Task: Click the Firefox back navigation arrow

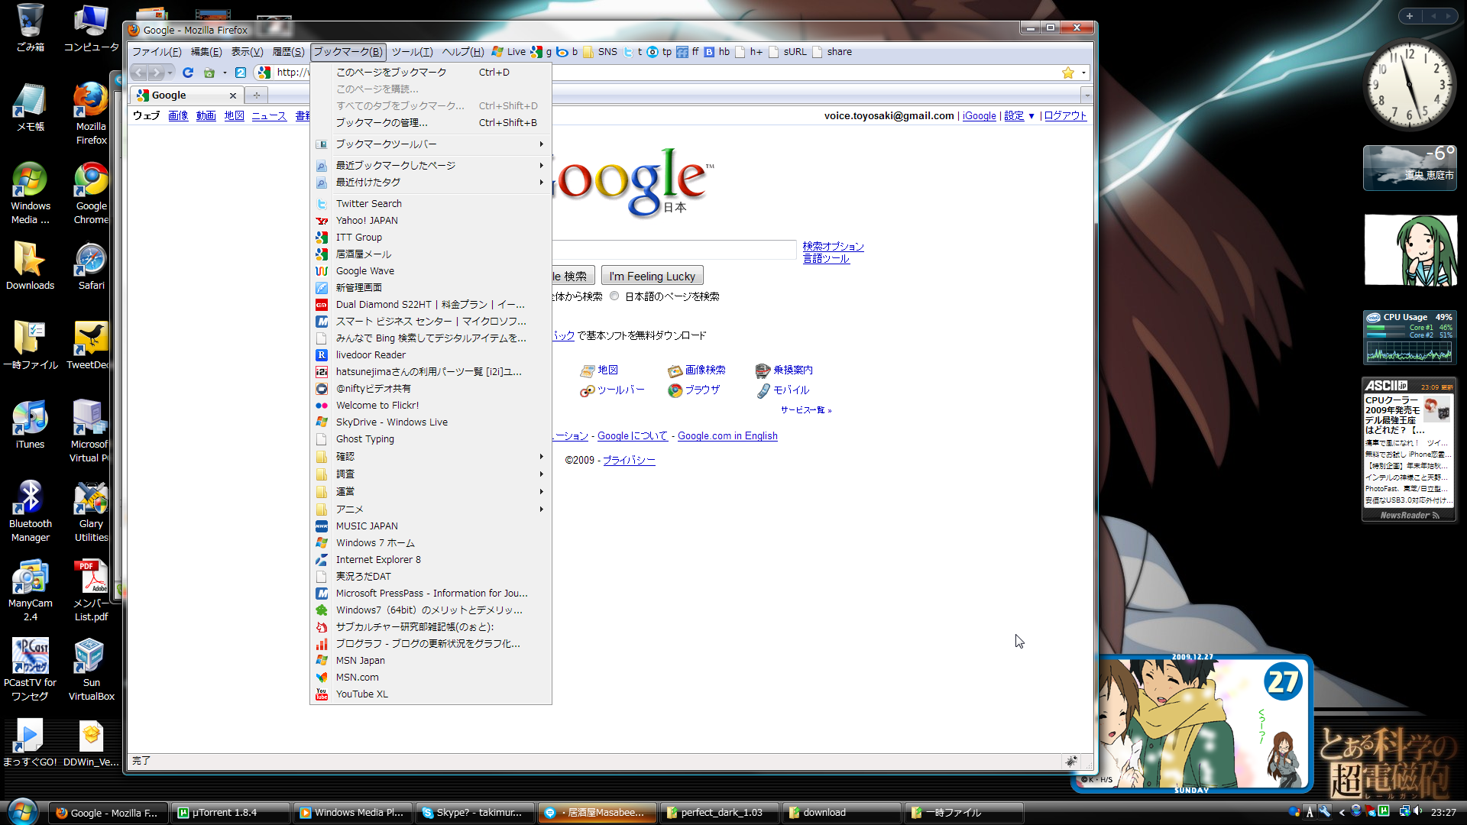Action: click(x=140, y=73)
